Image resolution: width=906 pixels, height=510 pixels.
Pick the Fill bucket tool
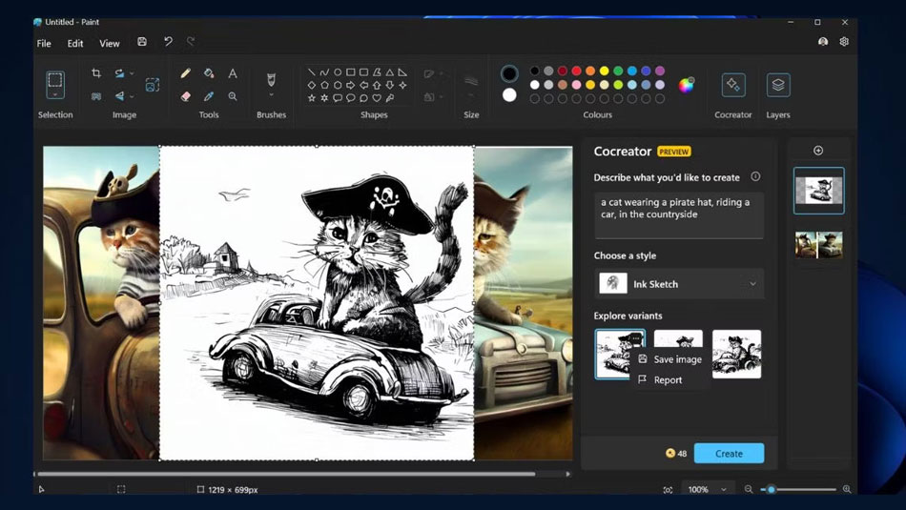209,73
